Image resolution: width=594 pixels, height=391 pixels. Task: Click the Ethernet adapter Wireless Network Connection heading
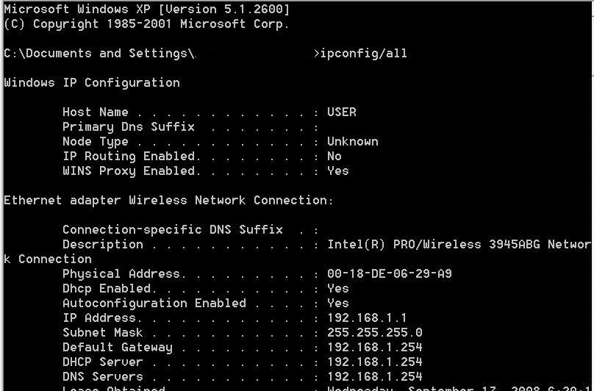pos(168,201)
